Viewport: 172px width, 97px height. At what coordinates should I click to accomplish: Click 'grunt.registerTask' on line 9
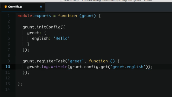(44, 61)
